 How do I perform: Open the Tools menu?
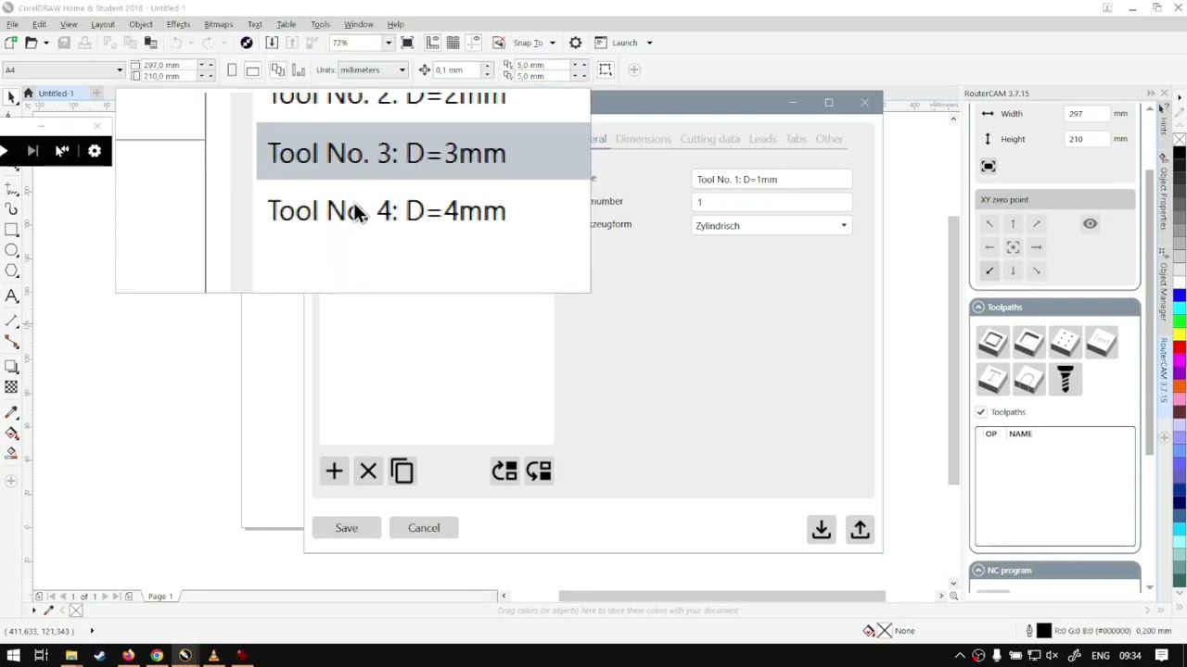point(320,24)
